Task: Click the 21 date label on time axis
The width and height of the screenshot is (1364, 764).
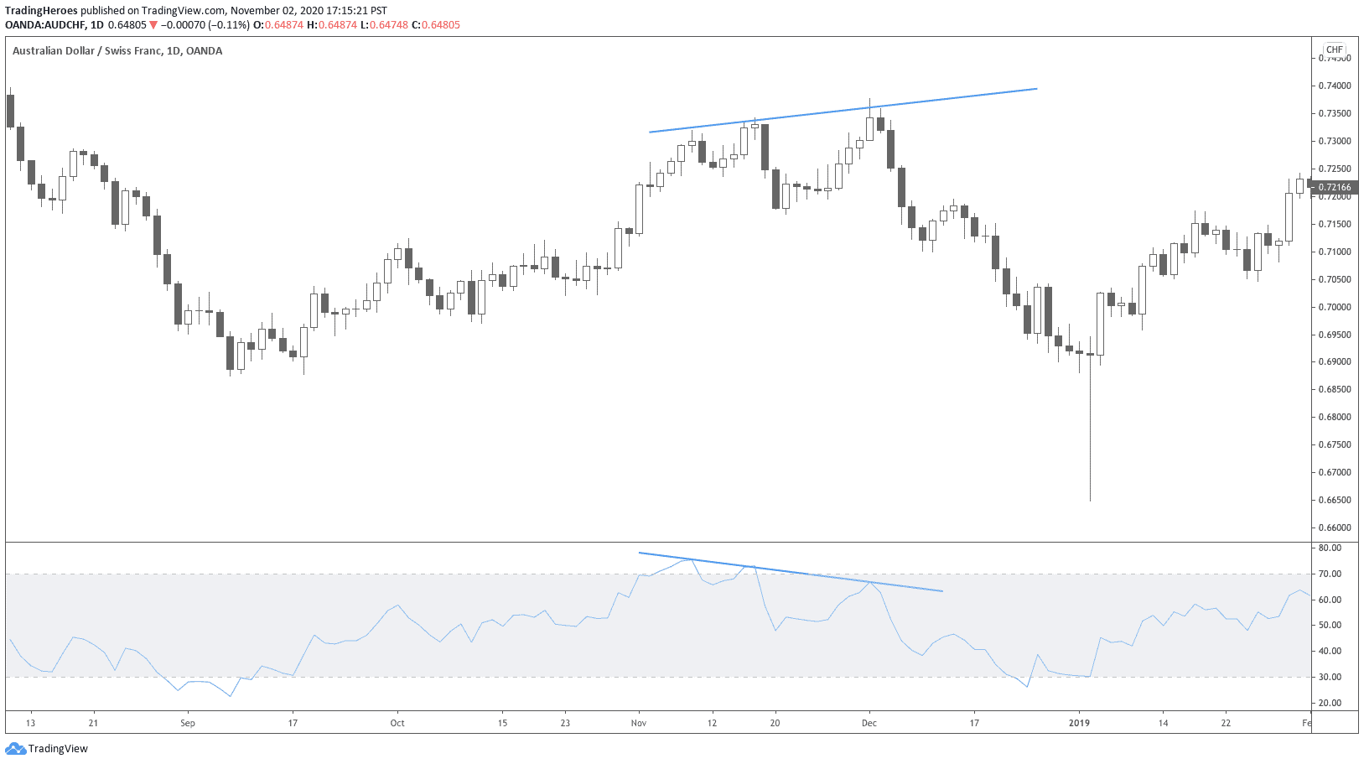Action: point(93,723)
